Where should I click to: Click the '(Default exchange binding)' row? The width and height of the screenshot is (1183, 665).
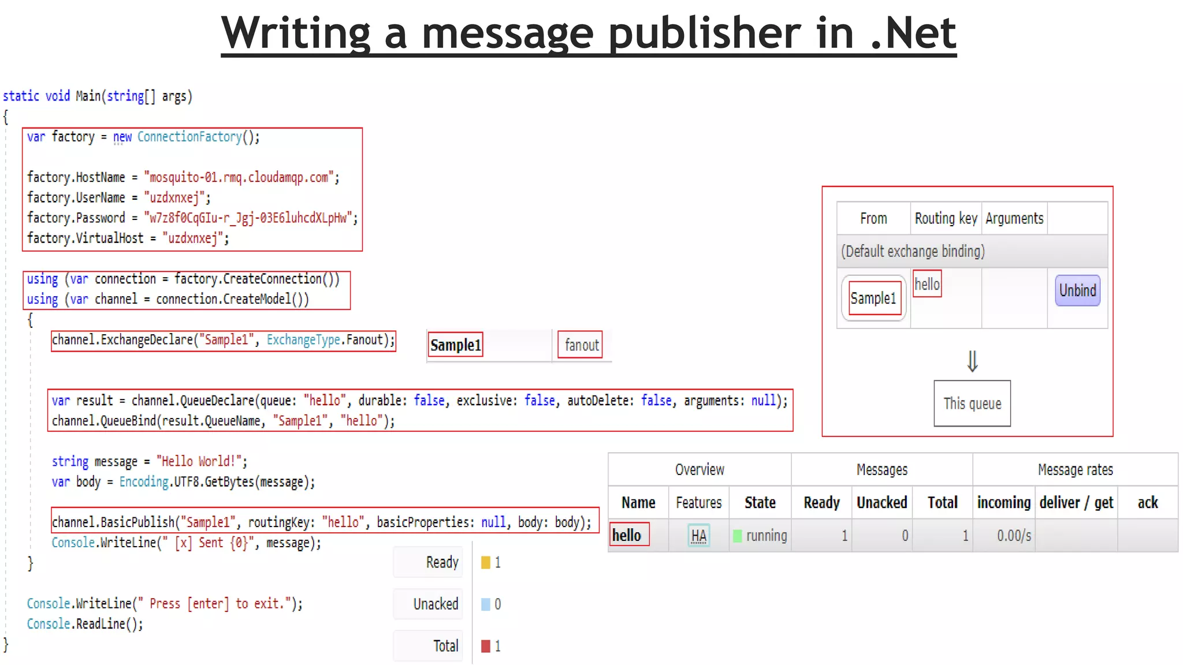click(972, 251)
